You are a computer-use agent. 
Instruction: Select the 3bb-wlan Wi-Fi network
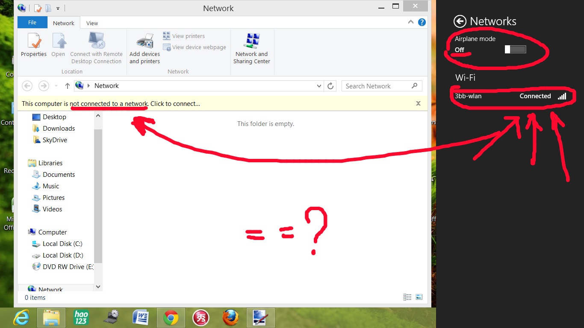pyautogui.click(x=510, y=96)
